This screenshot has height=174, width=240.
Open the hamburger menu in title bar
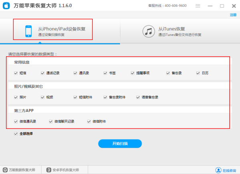198,6
